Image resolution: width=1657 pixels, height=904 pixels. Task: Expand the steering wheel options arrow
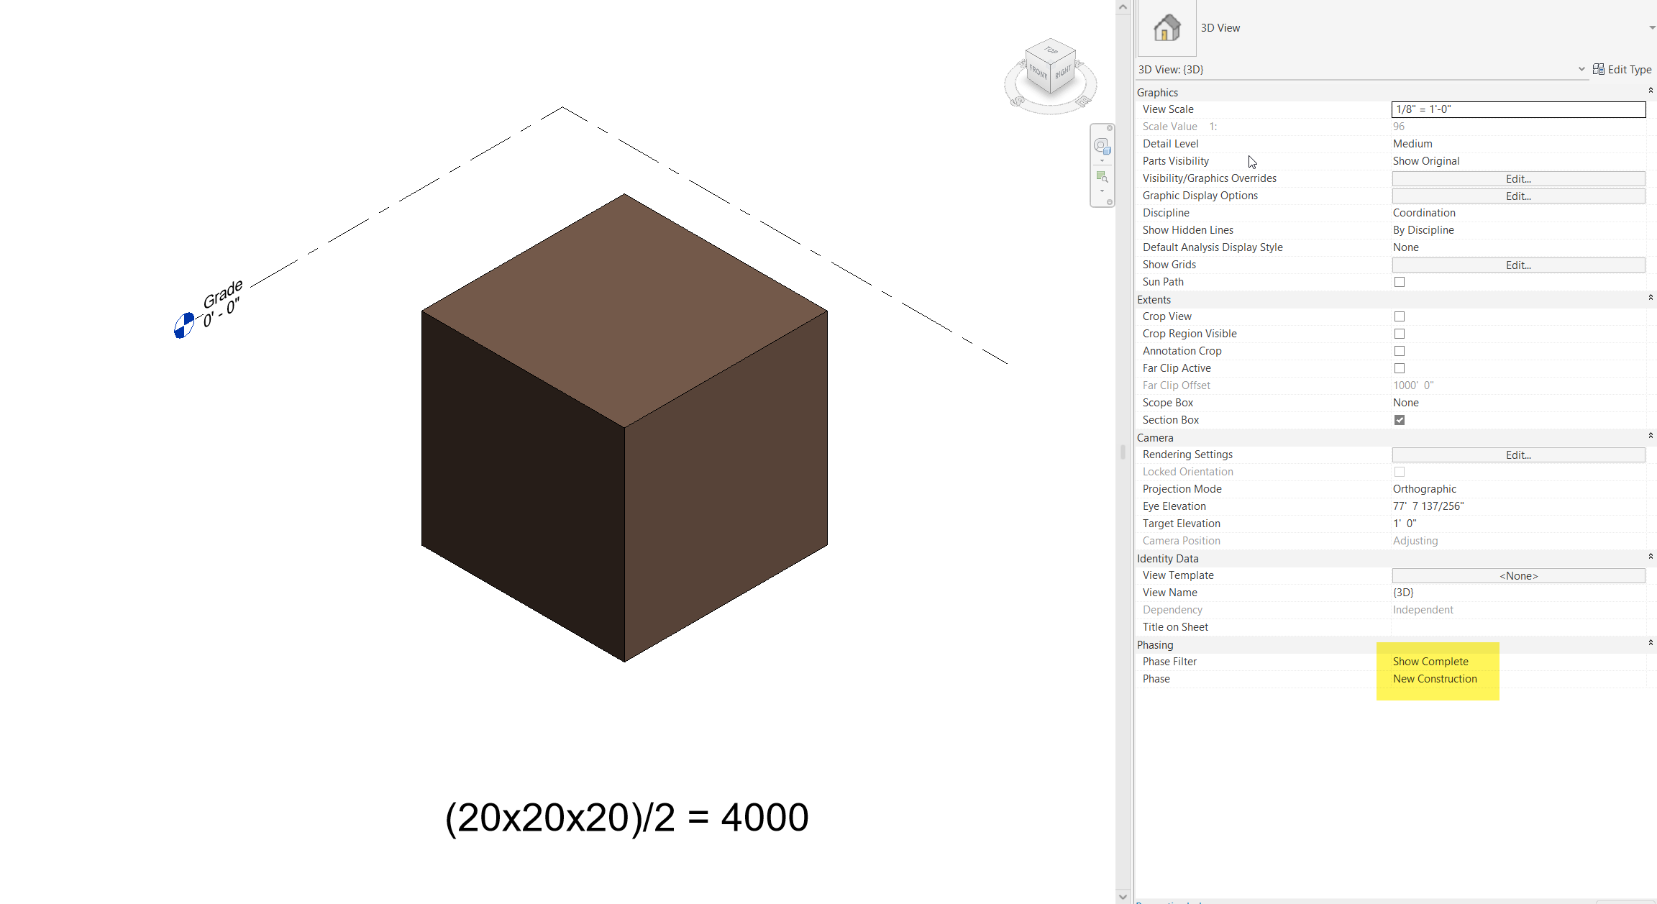click(x=1102, y=160)
